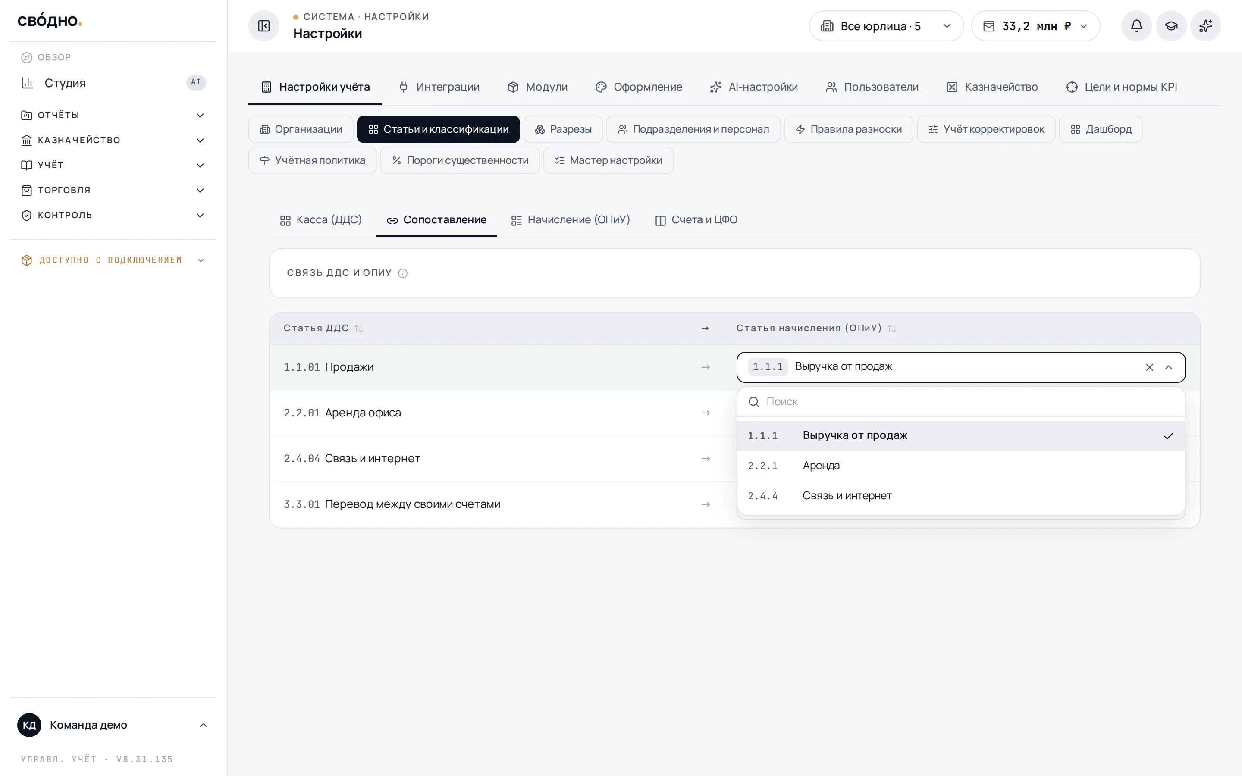Viewport: 1242px width, 776px height.
Task: Expand the Учёт sidebar section
Action: pyautogui.click(x=113, y=165)
